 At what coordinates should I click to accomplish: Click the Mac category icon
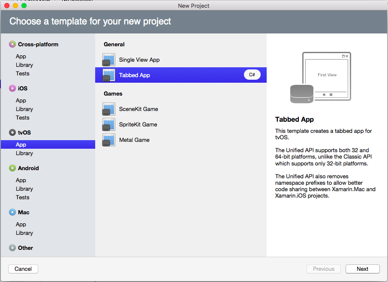[12, 212]
